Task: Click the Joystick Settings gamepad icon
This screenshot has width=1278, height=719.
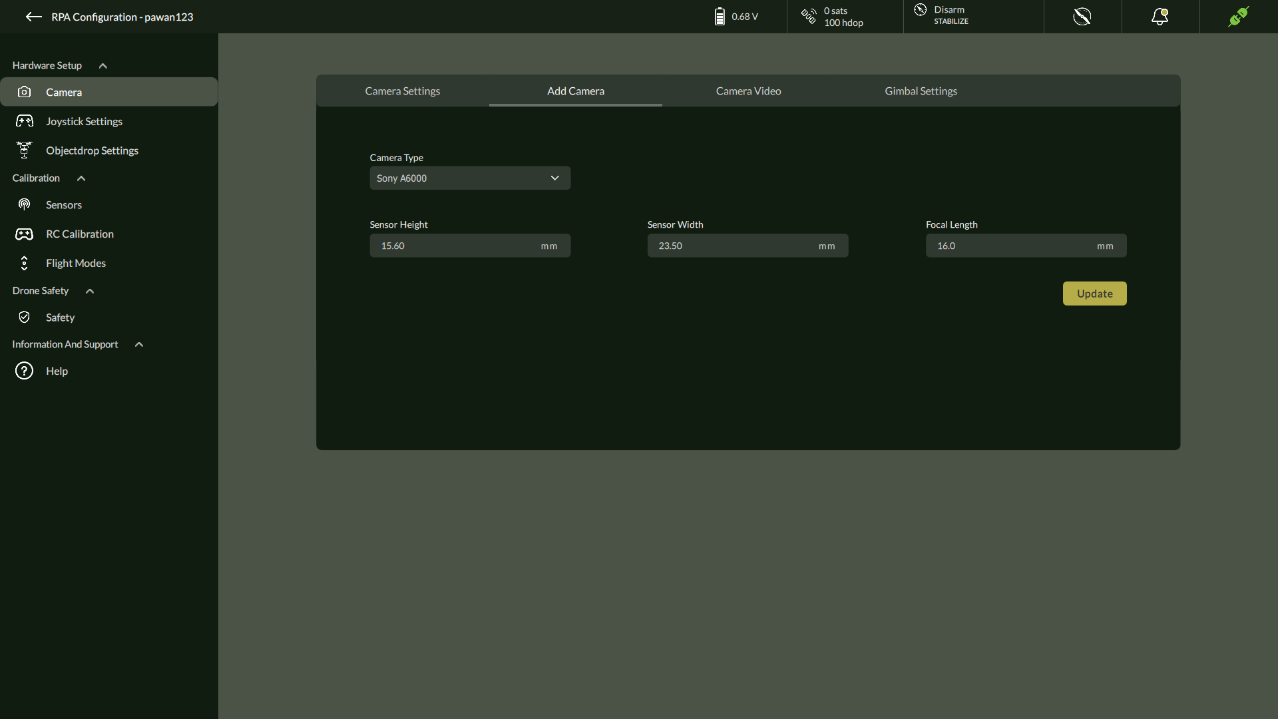Action: tap(25, 121)
